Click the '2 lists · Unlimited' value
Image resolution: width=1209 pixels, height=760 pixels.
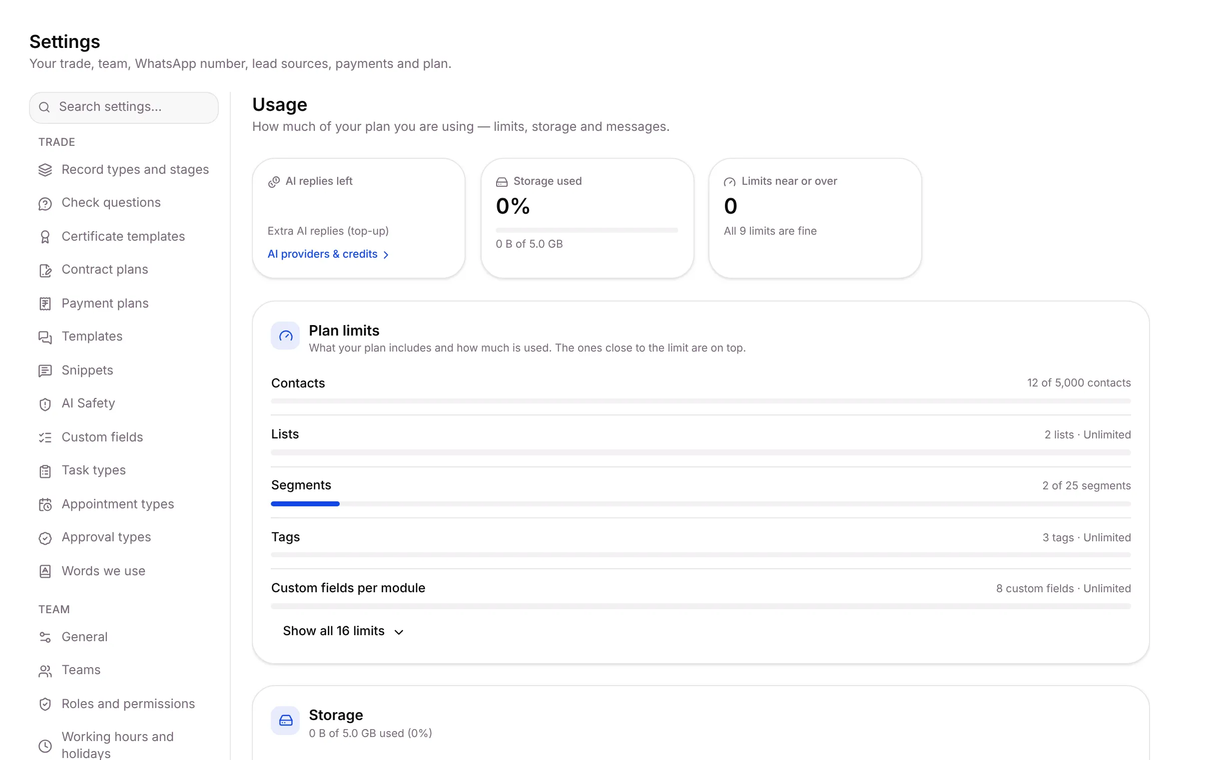coord(1088,435)
